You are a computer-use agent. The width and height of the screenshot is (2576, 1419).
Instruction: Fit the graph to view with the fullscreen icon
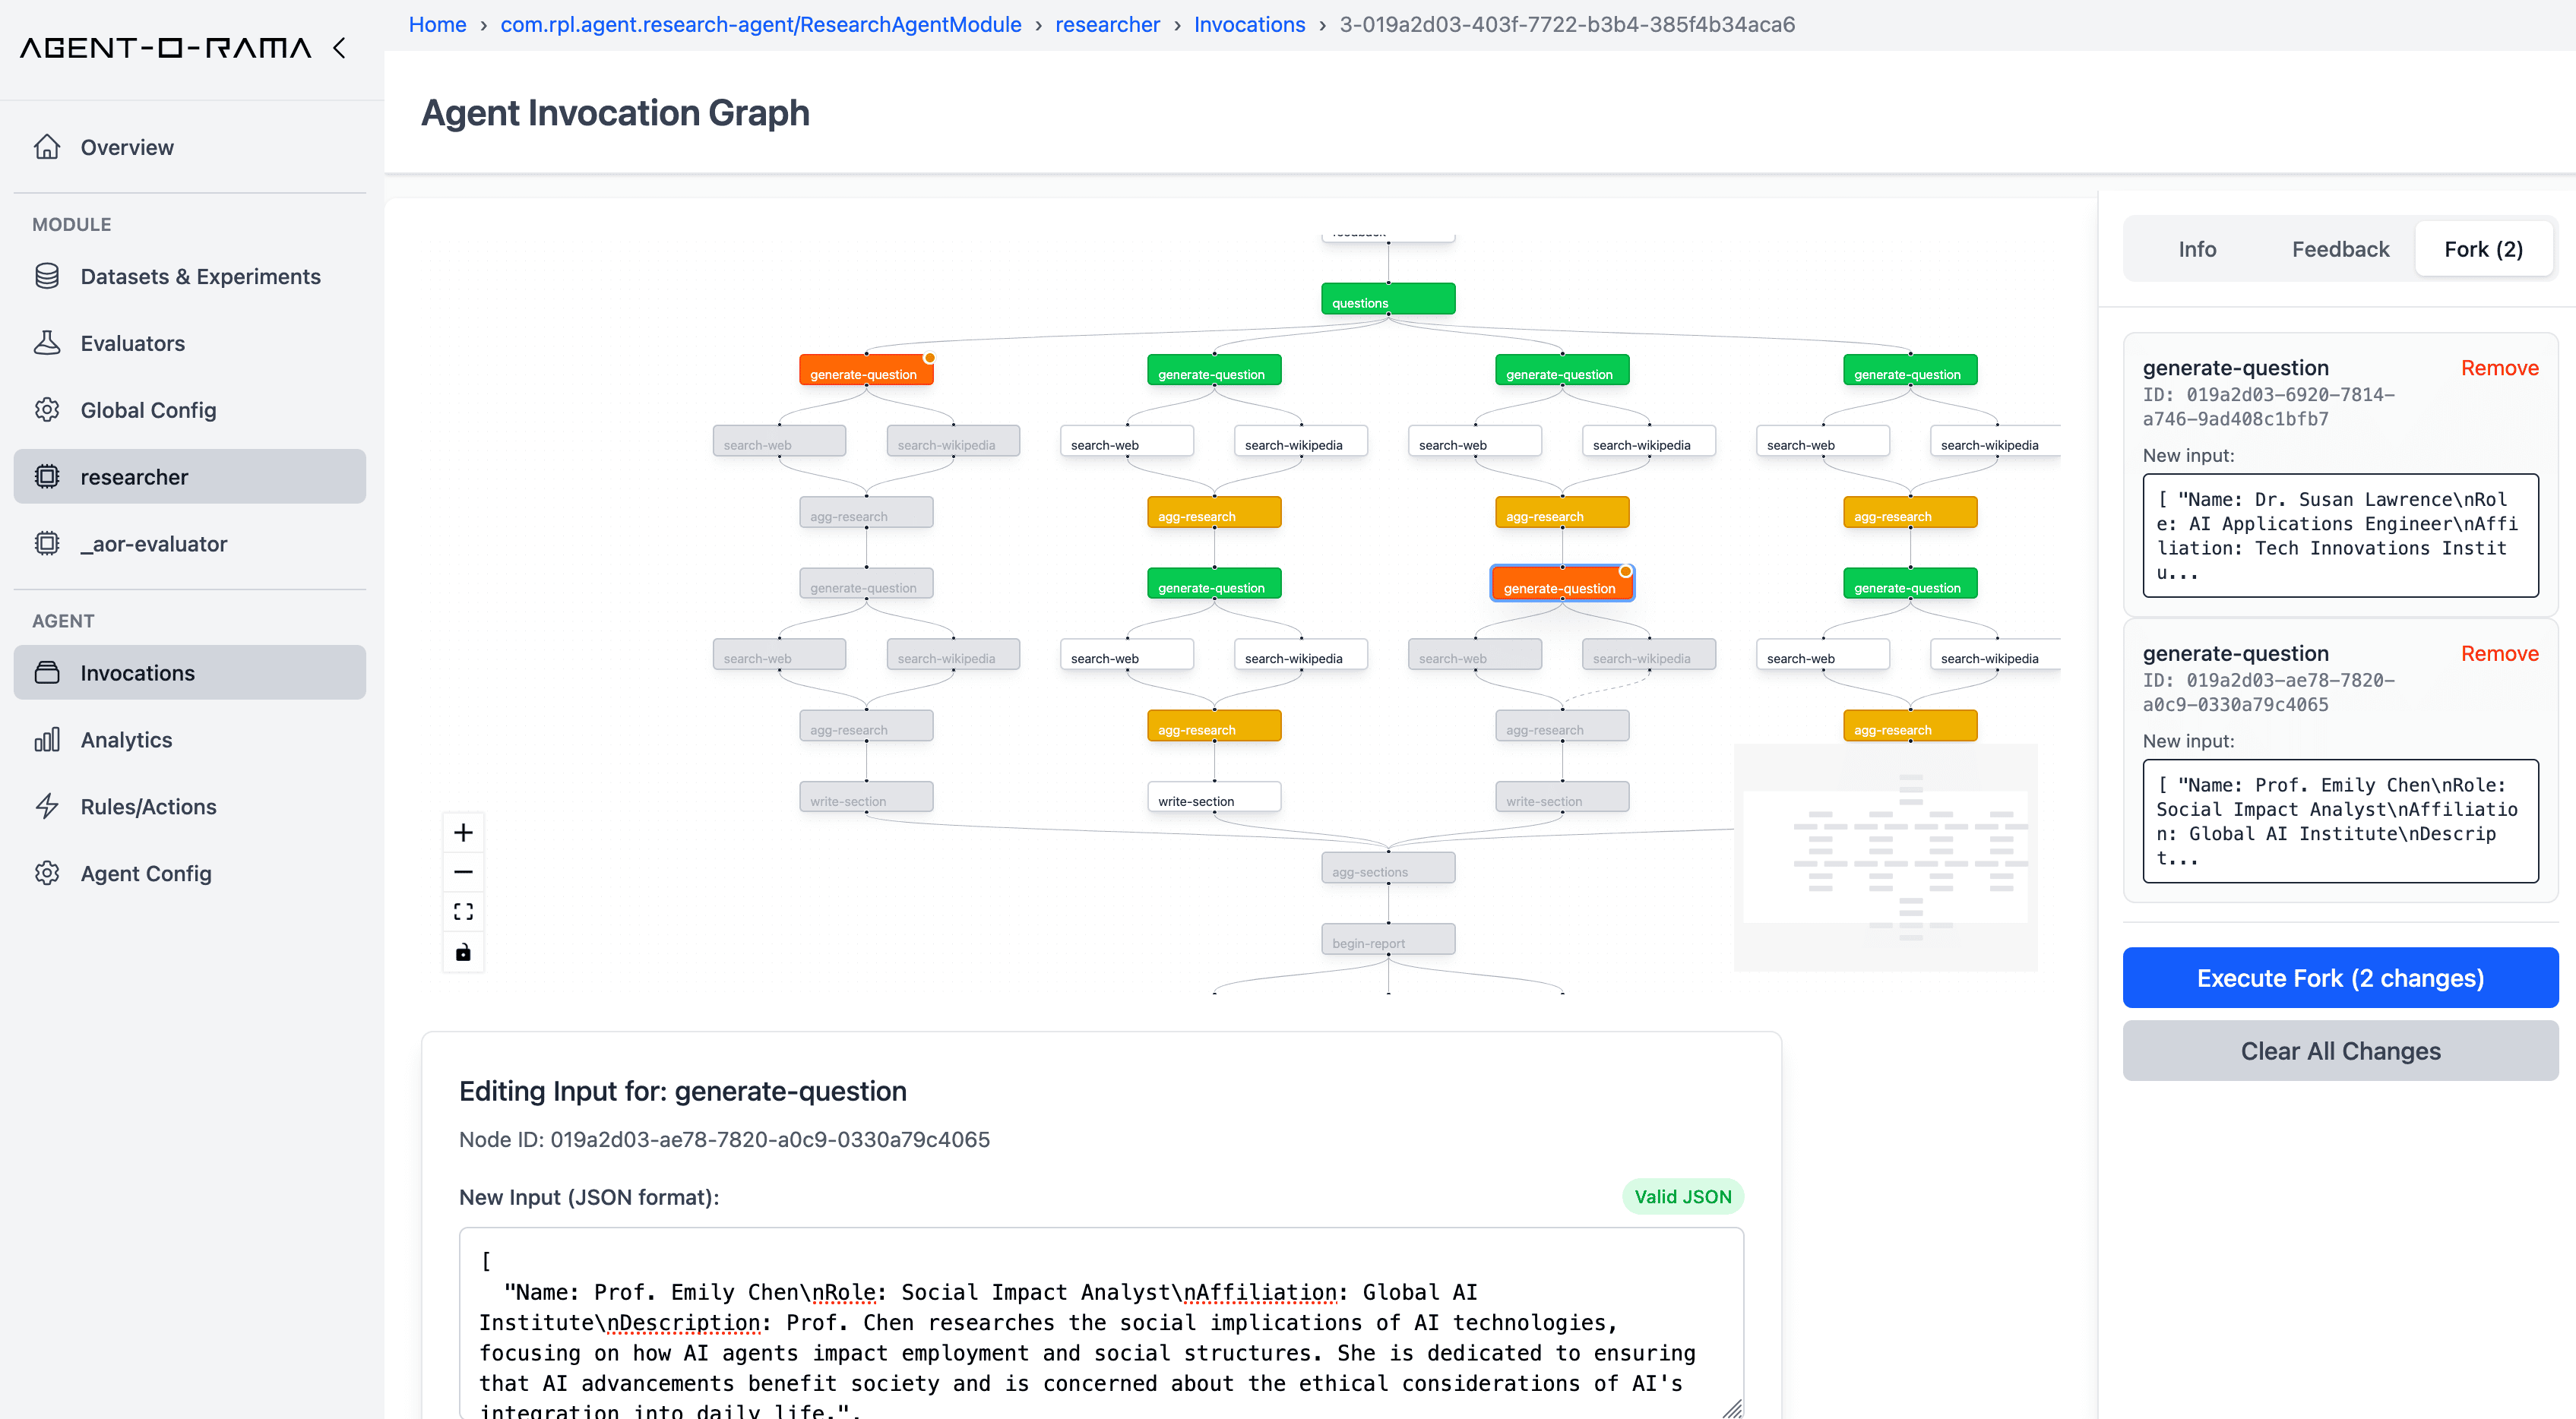[x=463, y=911]
